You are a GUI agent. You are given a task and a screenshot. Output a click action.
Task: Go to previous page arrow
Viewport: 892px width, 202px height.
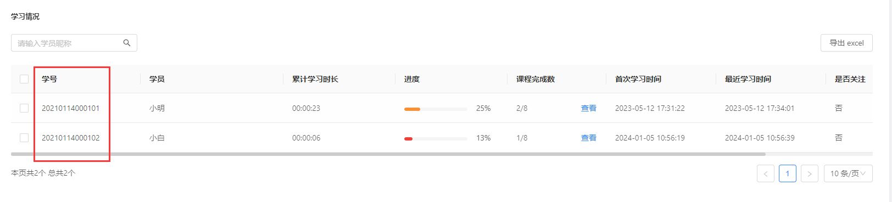[766, 173]
